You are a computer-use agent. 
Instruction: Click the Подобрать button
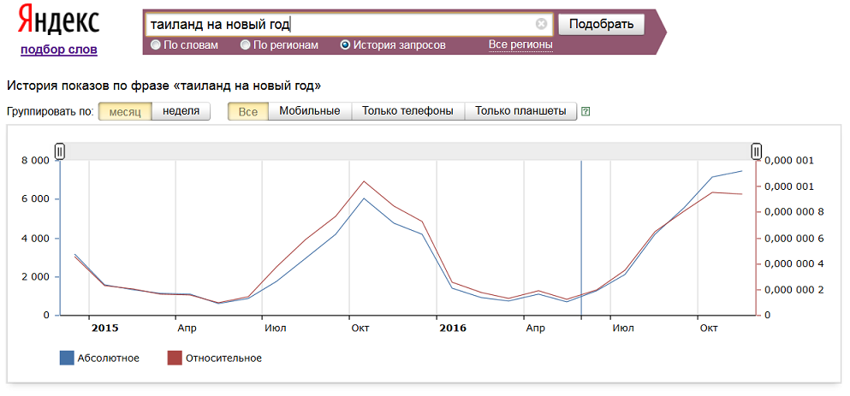[x=601, y=25]
